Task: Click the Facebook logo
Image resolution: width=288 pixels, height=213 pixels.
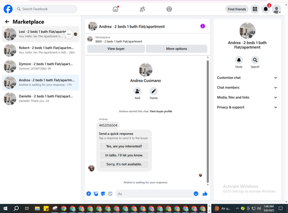Action: point(8,9)
